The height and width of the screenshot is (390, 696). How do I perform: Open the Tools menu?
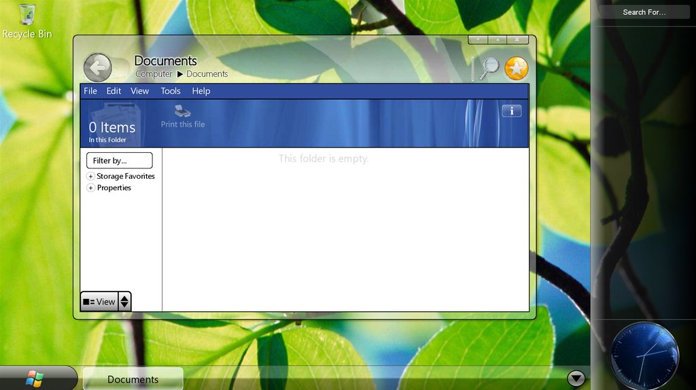pos(171,91)
